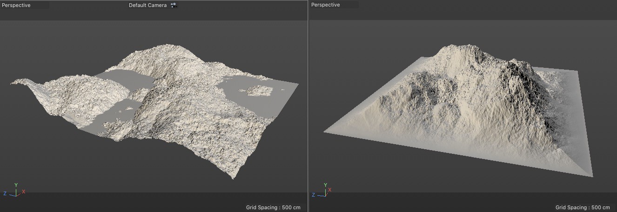Click the red X axis letter, left viewport
The width and height of the screenshot is (617, 212).
[x=24, y=192]
